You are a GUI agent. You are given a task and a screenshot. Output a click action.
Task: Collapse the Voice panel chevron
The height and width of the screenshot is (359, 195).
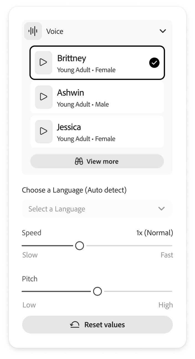click(163, 31)
